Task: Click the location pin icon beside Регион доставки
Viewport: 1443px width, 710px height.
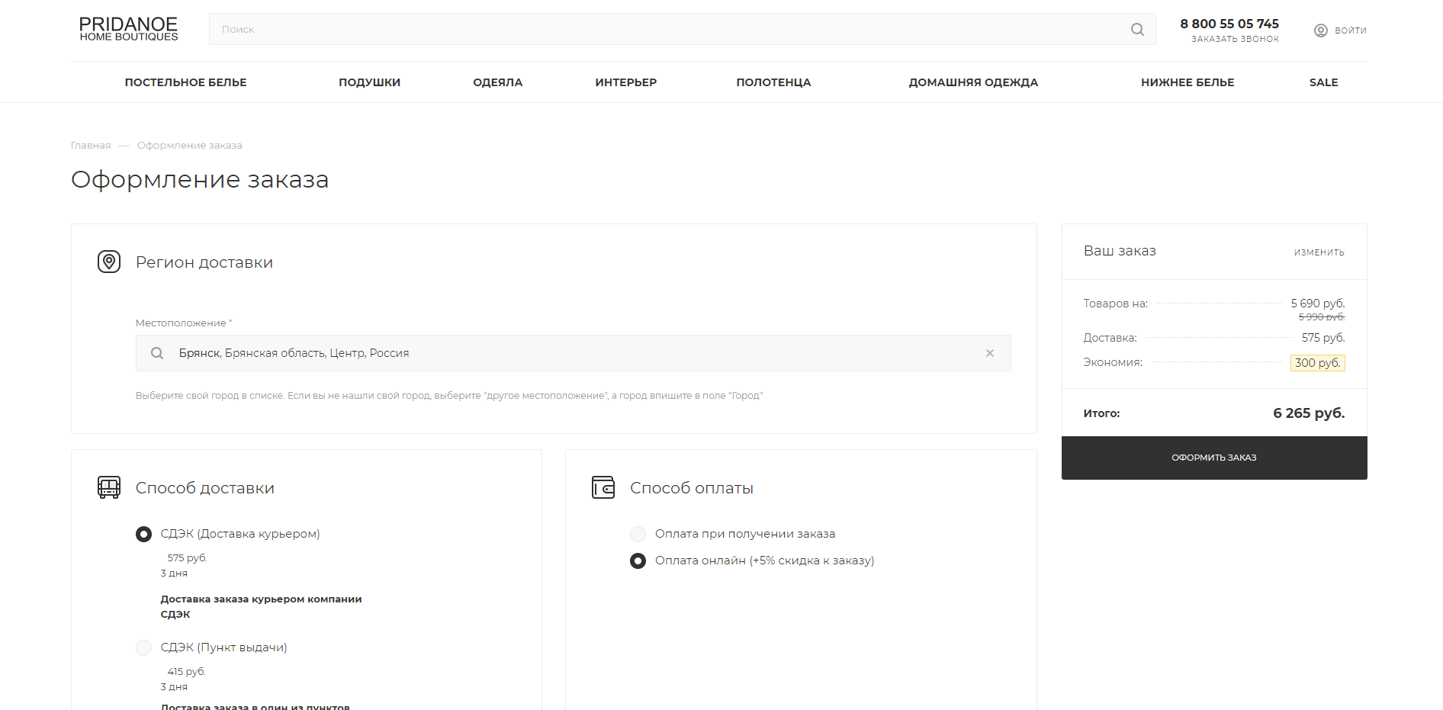Action: 109,262
